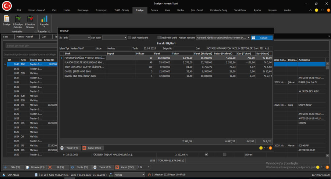
Task: Sort by the Kar (Oran) column header
Action: coord(264,54)
